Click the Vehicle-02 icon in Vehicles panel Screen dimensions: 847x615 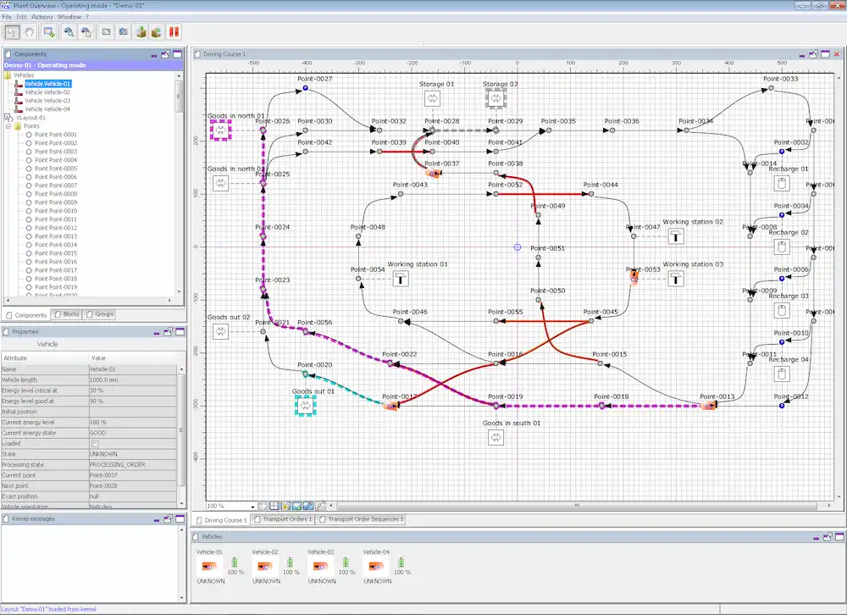coord(264,567)
